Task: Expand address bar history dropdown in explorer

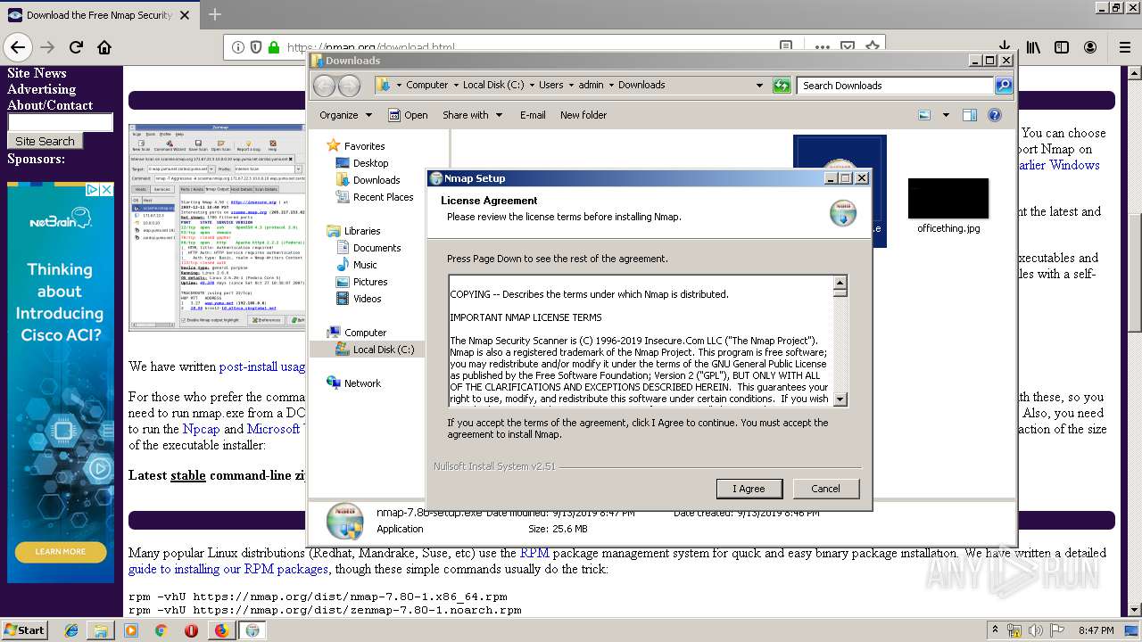Action: [x=759, y=86]
